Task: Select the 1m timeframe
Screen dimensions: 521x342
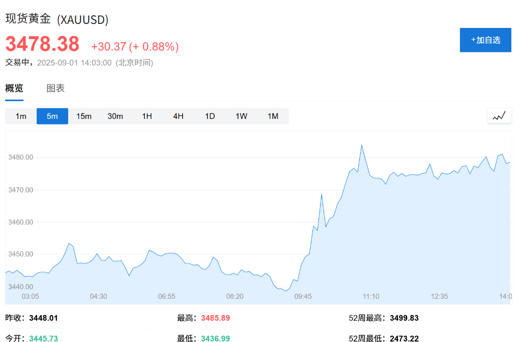Action: tap(20, 116)
